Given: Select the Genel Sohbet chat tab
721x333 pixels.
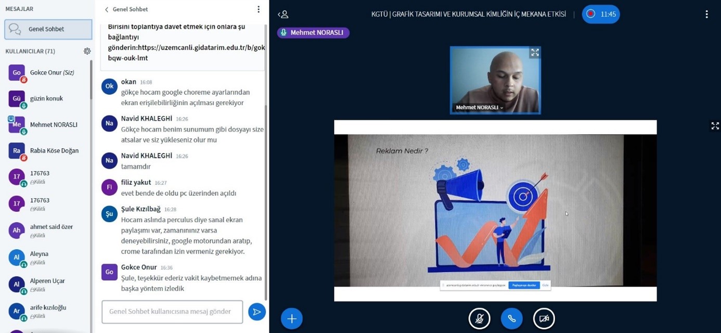Looking at the screenshot, I should [48, 29].
